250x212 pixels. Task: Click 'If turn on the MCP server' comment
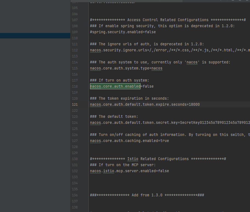point(123,165)
